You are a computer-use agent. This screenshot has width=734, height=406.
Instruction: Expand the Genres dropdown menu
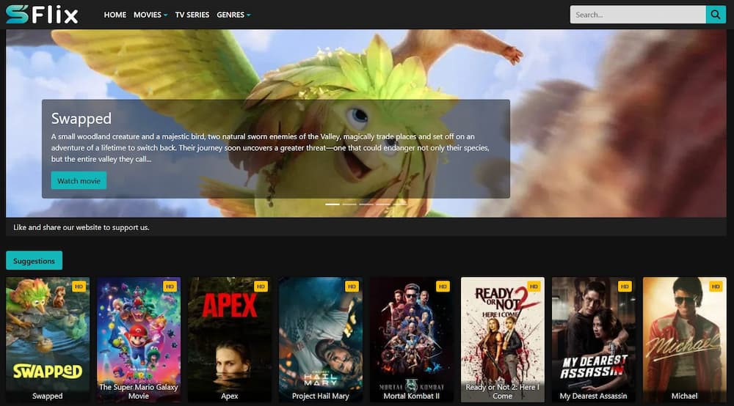click(x=233, y=15)
